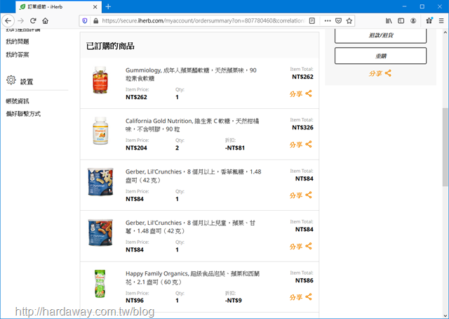Share the California Gold Nutrition vitamin C item
The image size is (449, 319).
pyautogui.click(x=301, y=145)
